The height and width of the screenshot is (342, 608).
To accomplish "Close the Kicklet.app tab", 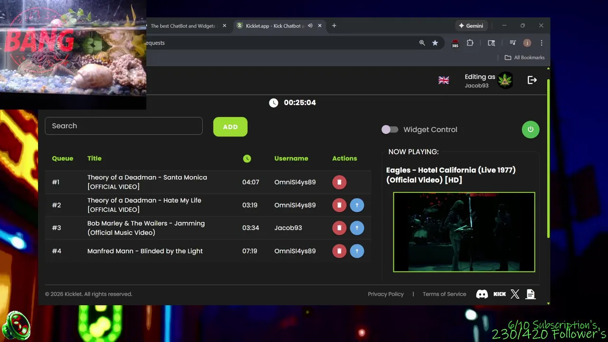I will 320,26.
